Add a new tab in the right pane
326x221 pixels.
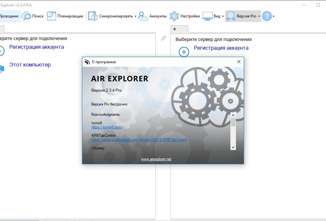pyautogui.click(x=175, y=29)
